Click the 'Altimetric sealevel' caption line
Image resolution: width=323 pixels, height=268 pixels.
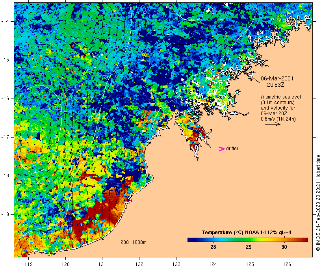coord(281,97)
